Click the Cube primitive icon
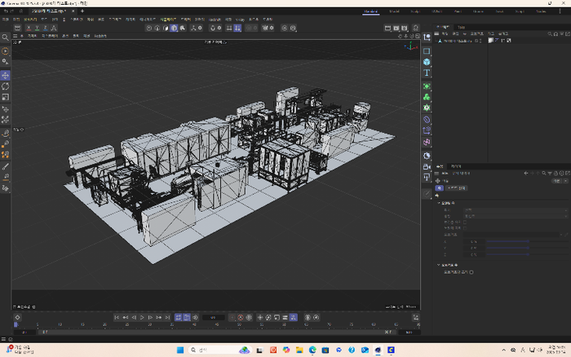The width and height of the screenshot is (571, 357). click(x=427, y=62)
